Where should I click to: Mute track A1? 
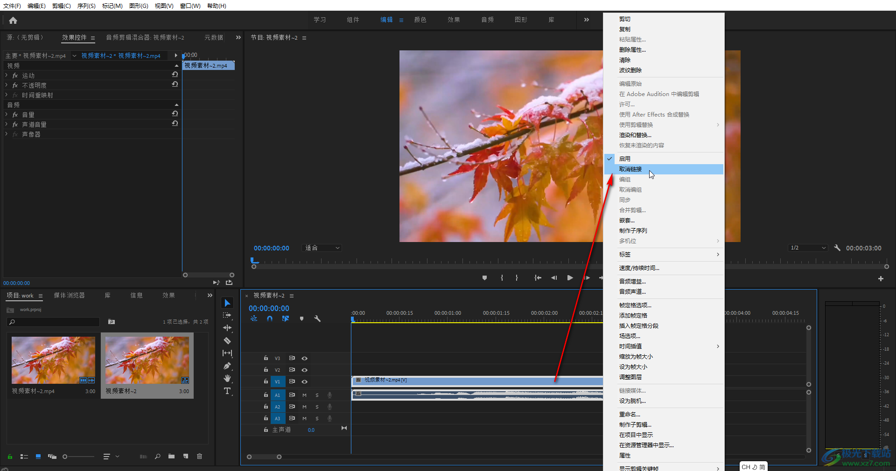pyautogui.click(x=304, y=395)
